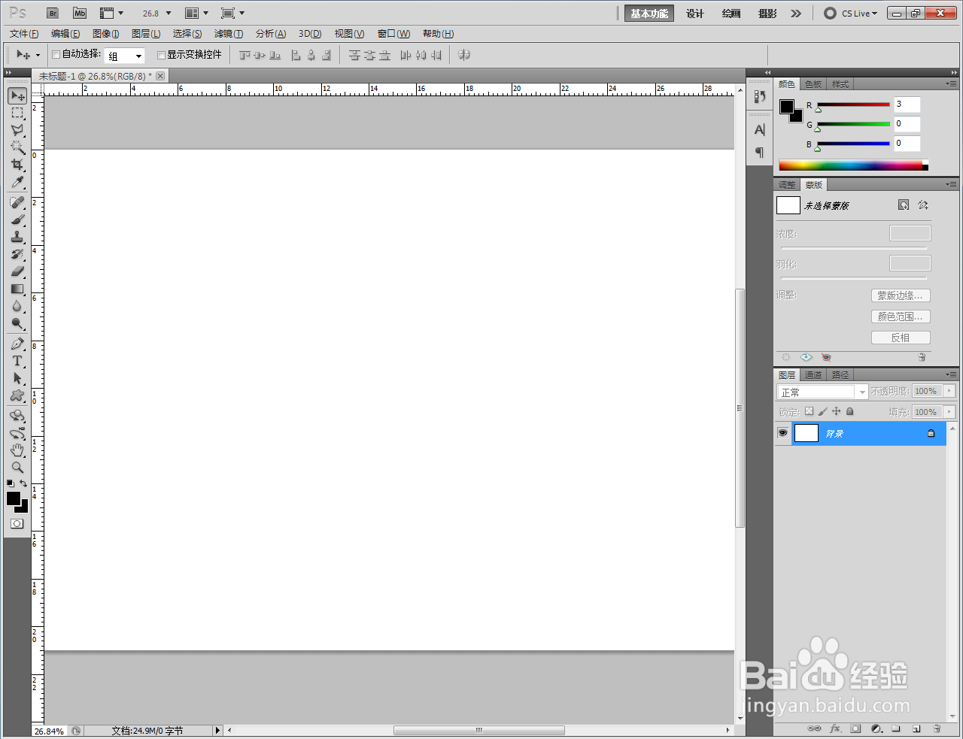
Task: Select the Crop tool
Action: click(x=17, y=165)
